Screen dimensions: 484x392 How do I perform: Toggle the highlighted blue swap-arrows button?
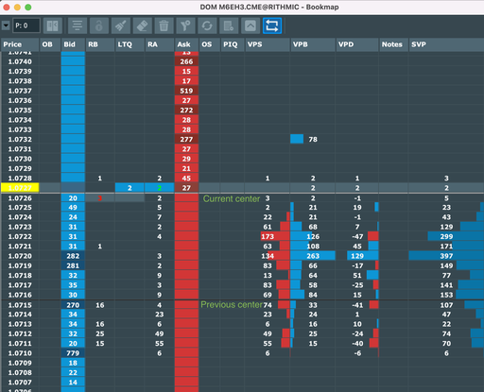click(272, 26)
